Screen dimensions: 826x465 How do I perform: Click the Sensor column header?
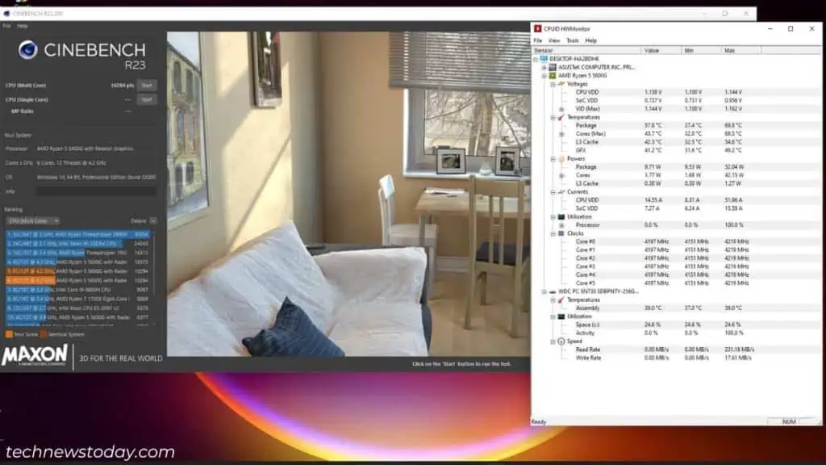pyautogui.click(x=586, y=51)
